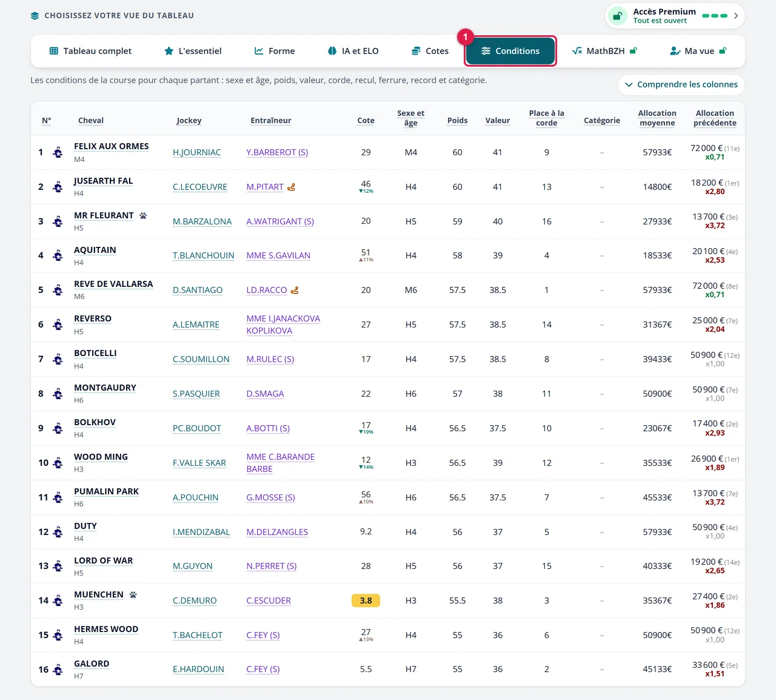Viewport: 776px width, 700px height.
Task: Click the Place à la corde header
Action: click(547, 118)
